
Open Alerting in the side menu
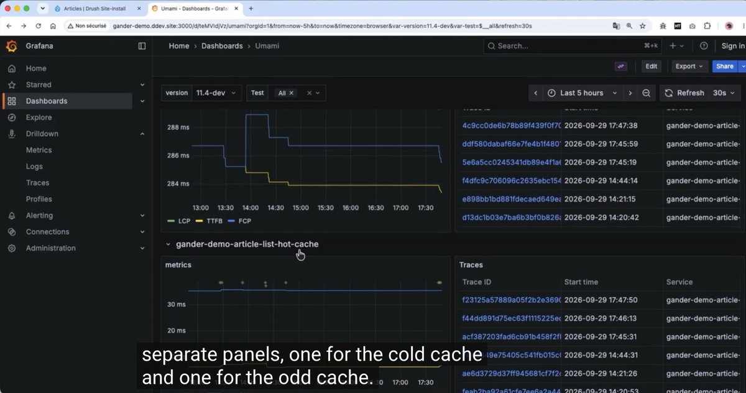tap(39, 215)
